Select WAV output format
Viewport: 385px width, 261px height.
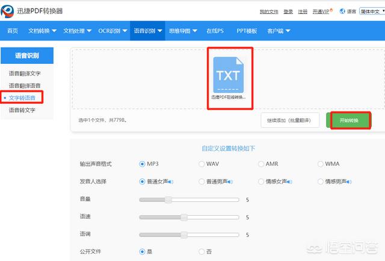tap(202, 164)
